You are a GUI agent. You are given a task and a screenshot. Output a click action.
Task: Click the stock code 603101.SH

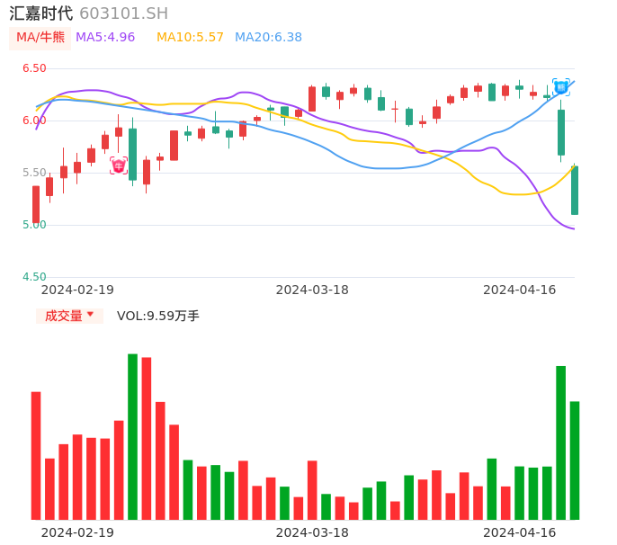click(x=123, y=13)
